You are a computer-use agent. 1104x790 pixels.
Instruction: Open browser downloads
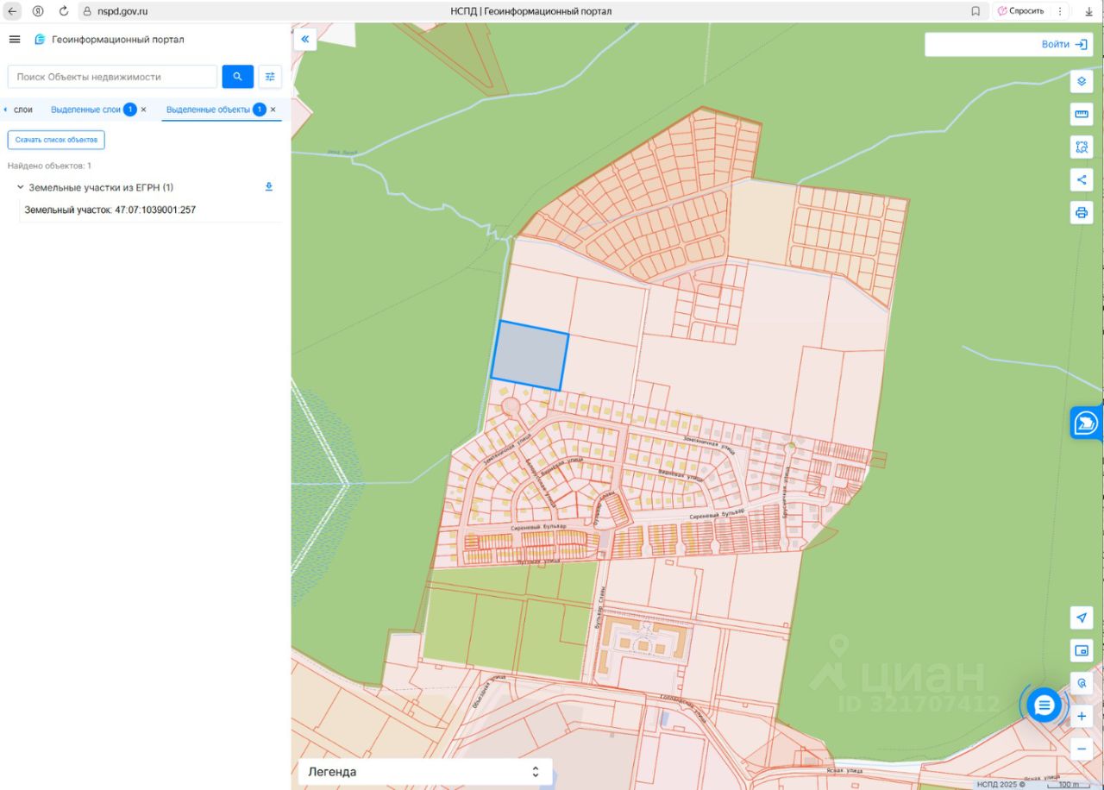coord(1088,11)
